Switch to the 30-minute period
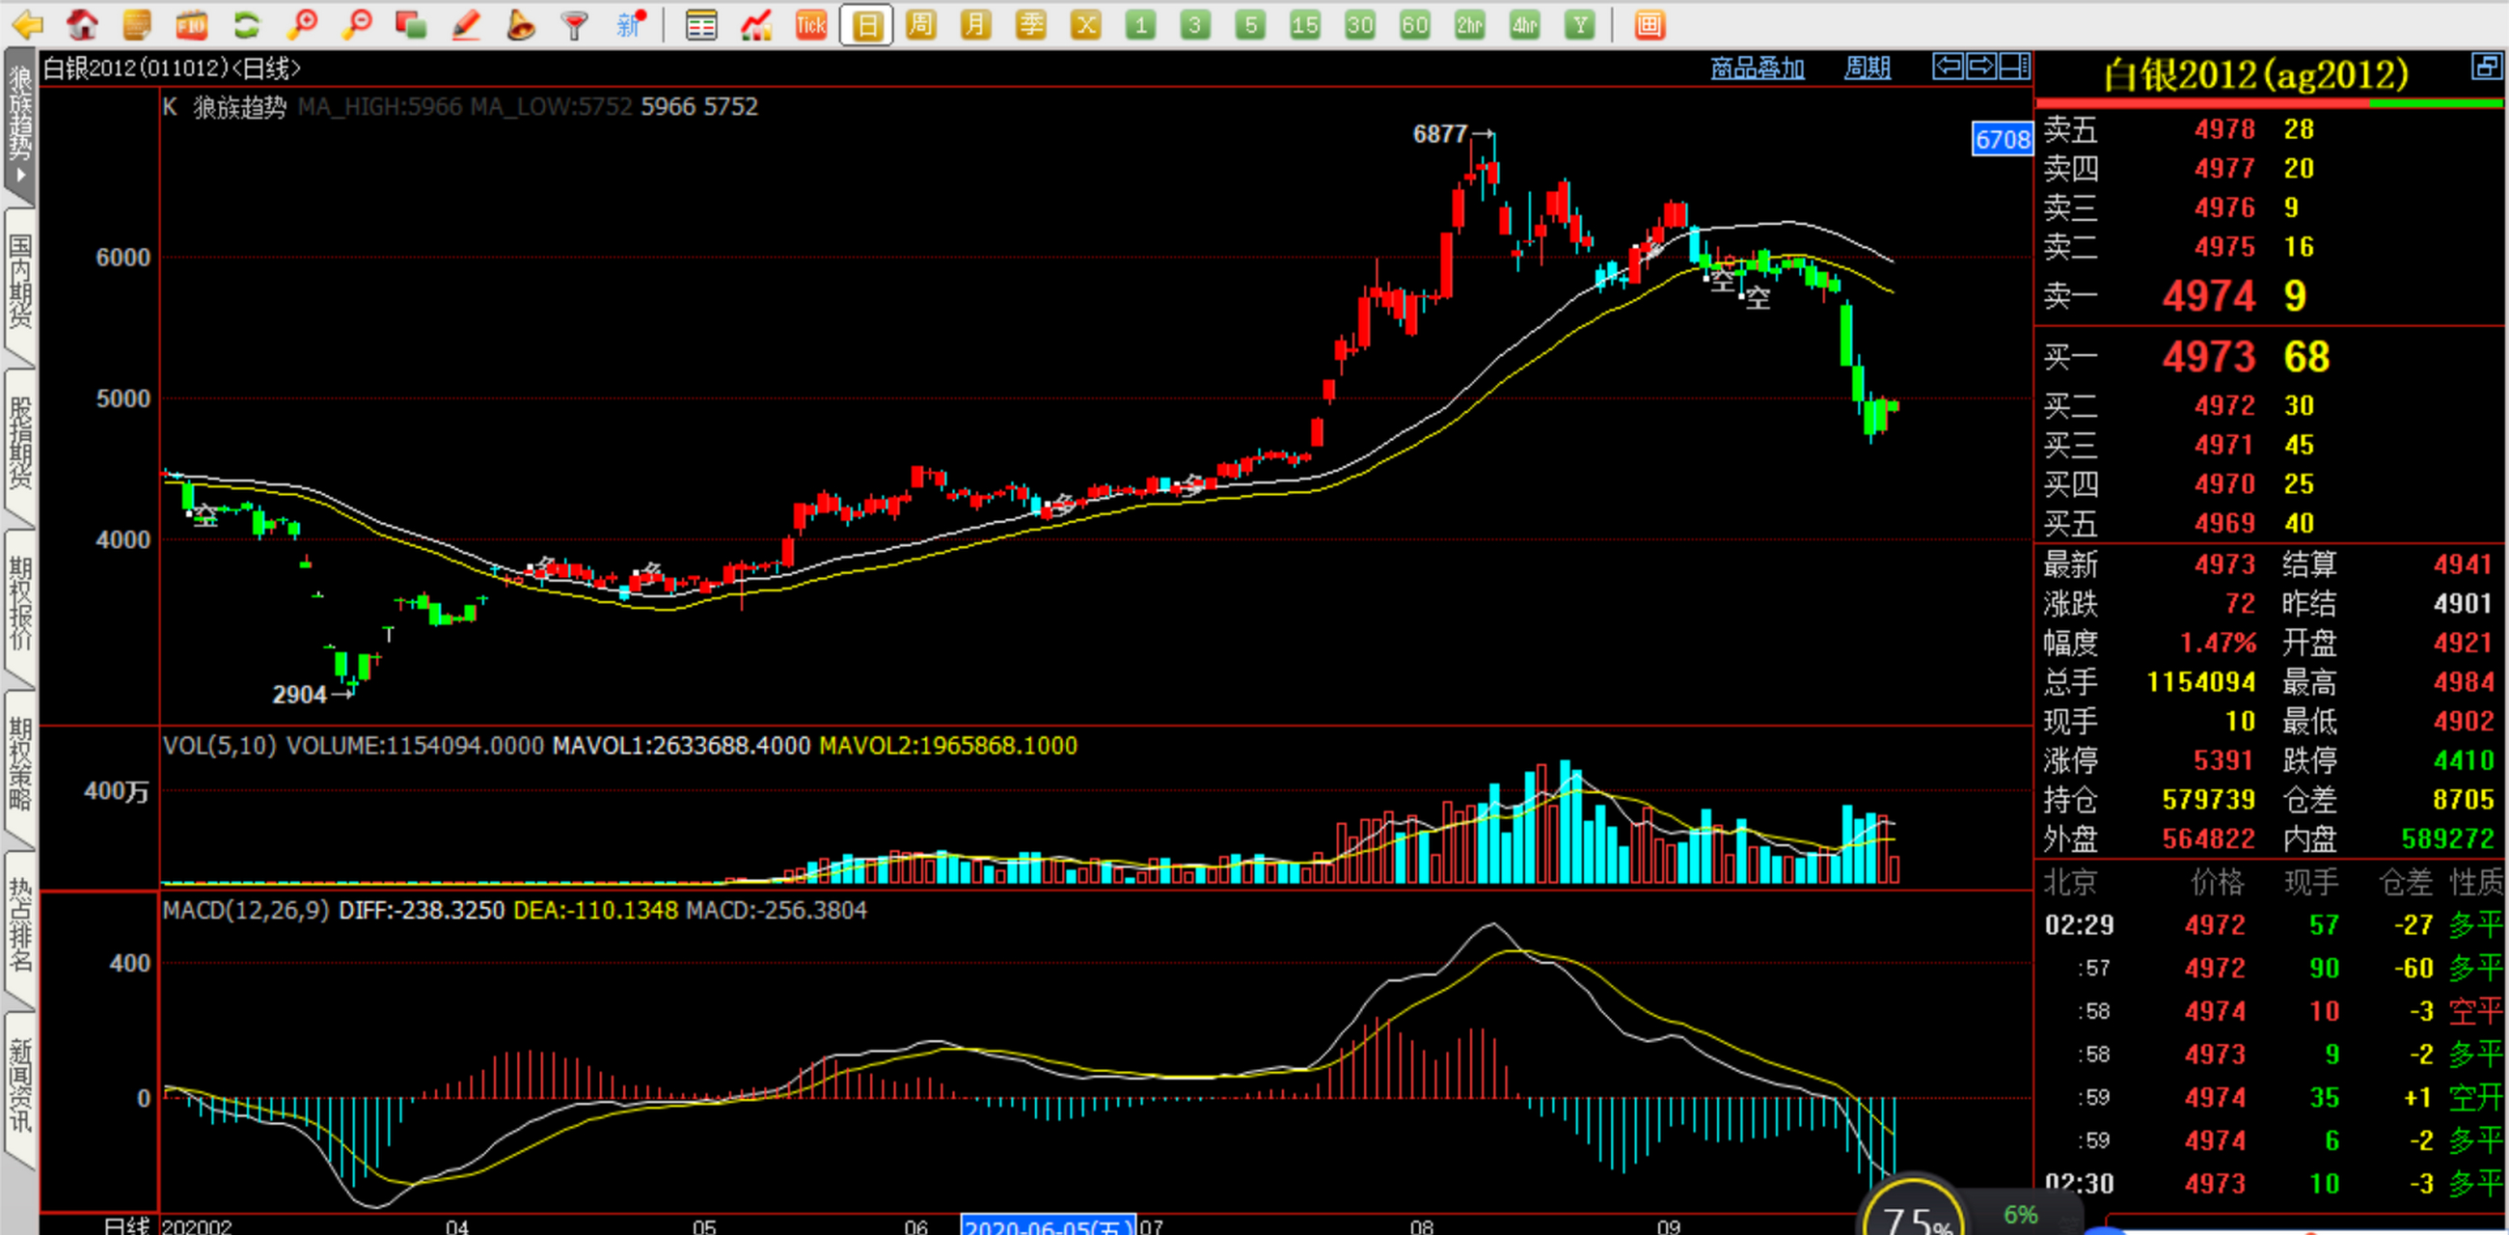Image resolution: width=2509 pixels, height=1235 pixels. point(1360,24)
